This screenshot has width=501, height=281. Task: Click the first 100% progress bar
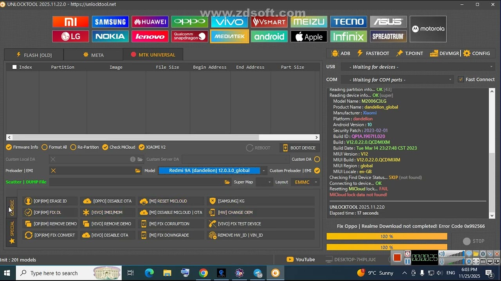tap(387, 237)
